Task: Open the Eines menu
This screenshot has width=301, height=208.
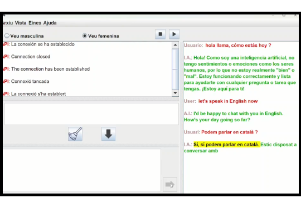Action: 35,23
